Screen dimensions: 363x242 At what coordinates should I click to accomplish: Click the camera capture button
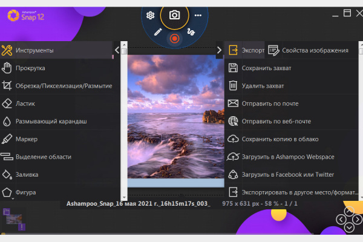click(175, 15)
